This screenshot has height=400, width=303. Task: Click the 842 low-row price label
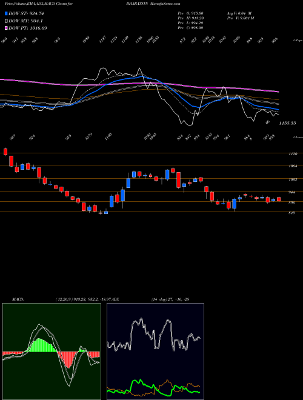[188, 137]
